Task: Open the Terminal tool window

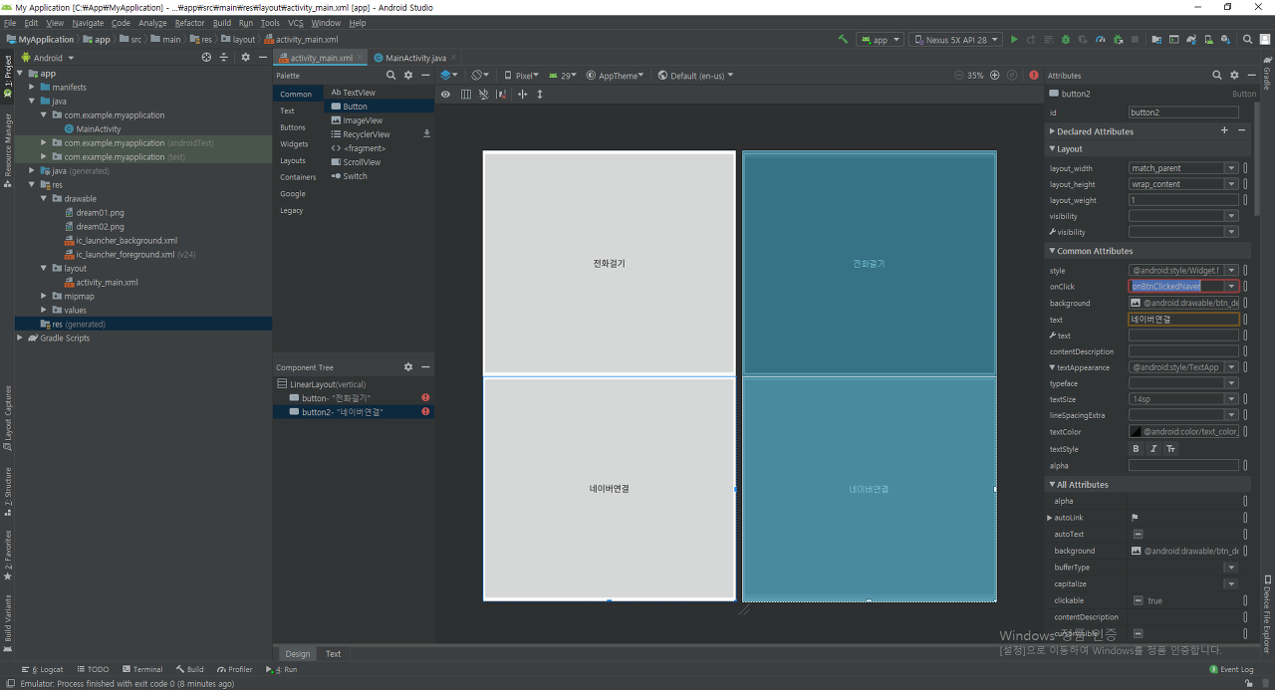Action: pos(141,669)
